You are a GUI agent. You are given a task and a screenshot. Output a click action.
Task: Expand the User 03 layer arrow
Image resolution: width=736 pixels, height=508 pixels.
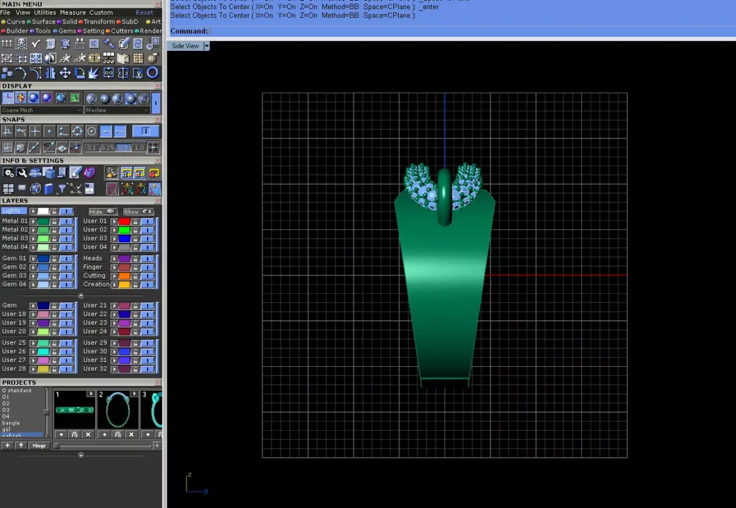115,239
